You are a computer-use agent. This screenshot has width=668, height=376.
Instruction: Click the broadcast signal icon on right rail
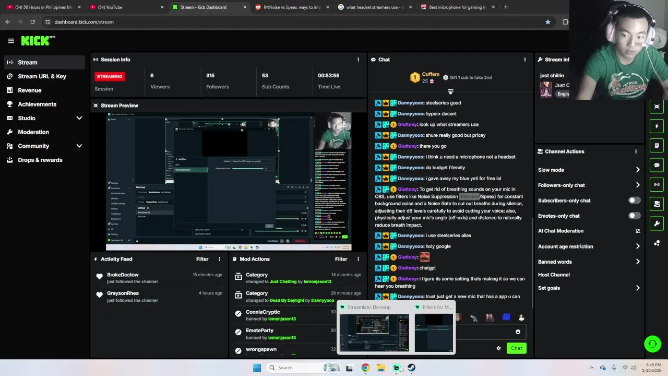point(657,184)
